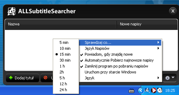Click the ALLSubtitleSearcher system tray icon
Image resolution: width=179 pixels, height=95 pixels.
pos(147,91)
